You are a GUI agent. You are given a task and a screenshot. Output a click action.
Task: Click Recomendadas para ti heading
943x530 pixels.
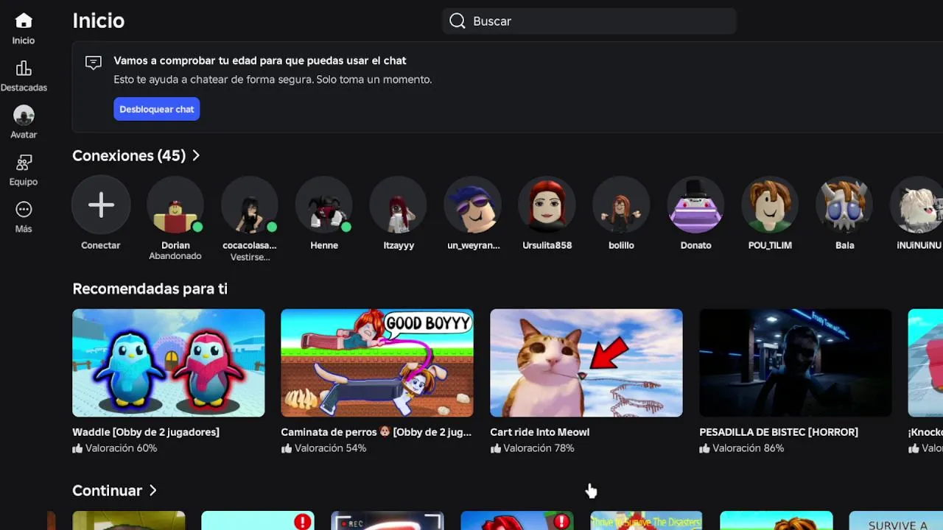[150, 289]
